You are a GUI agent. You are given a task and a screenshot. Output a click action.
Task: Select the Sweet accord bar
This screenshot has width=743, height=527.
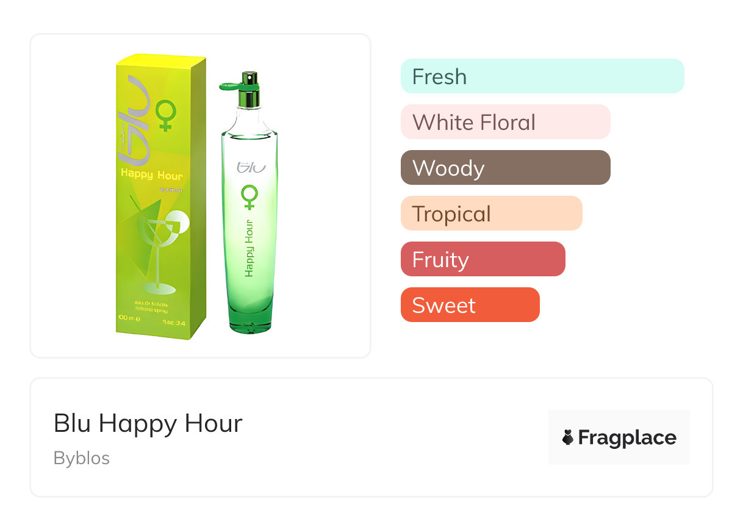[470, 305]
